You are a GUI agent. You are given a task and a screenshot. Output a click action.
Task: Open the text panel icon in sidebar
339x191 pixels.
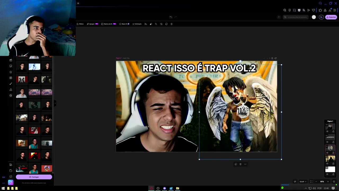pos(11,78)
